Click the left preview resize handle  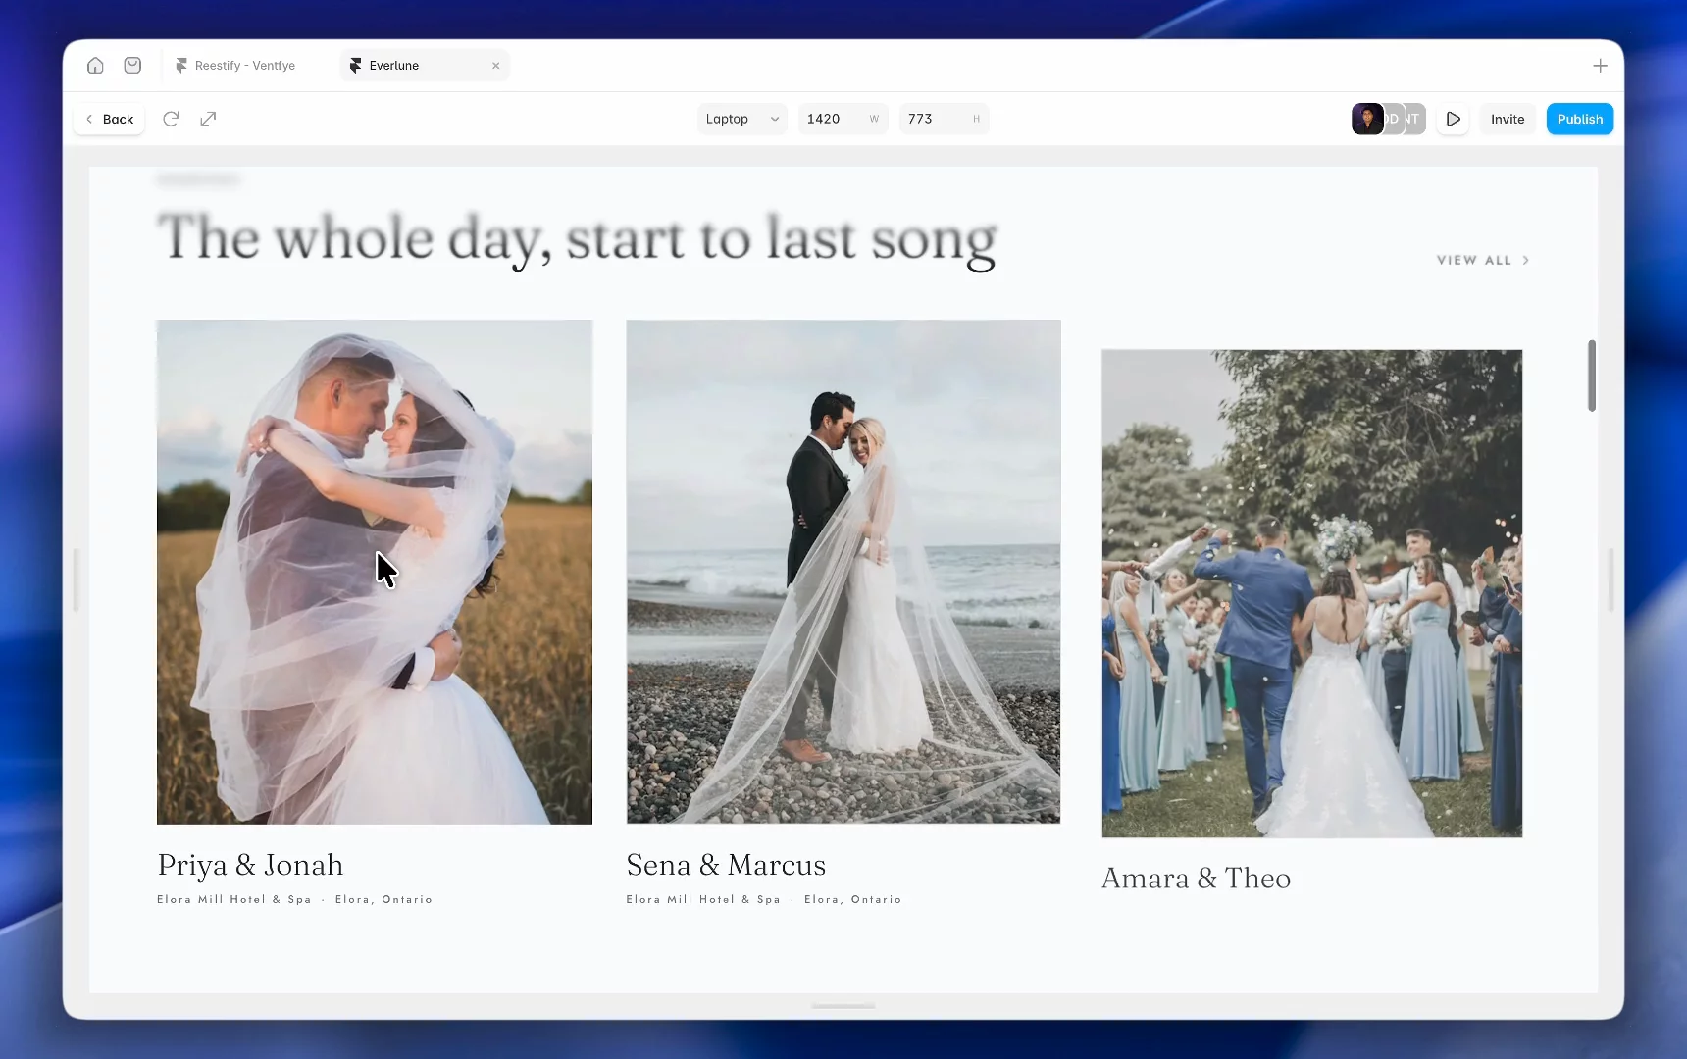[76, 580]
